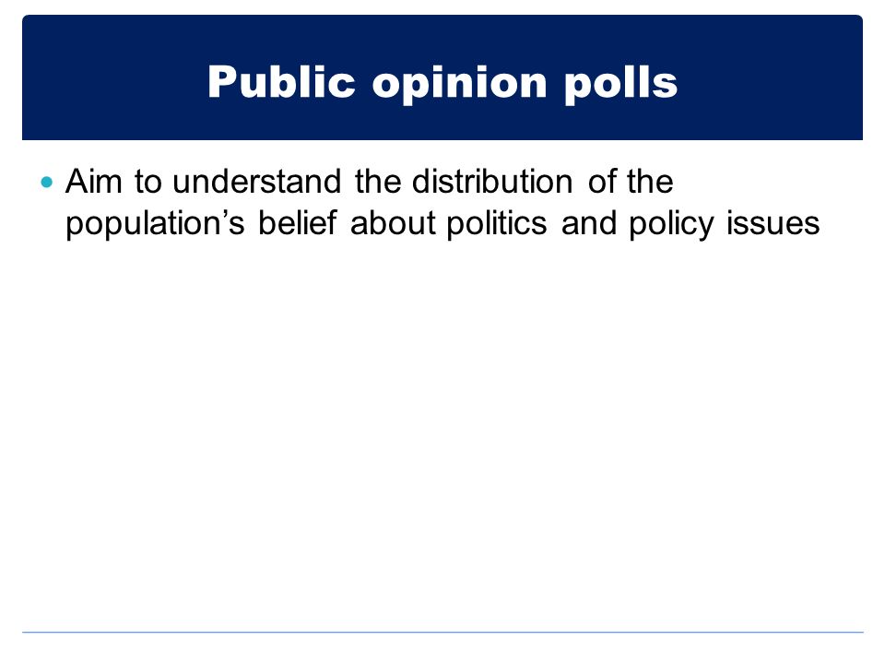Screen dimensions: 885x664
Task: Click the word 'belief' in the bullet text
Action: [298, 222]
